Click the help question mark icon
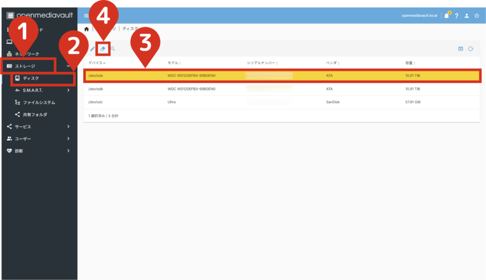Image resolution: width=486 pixels, height=280 pixels. [457, 16]
